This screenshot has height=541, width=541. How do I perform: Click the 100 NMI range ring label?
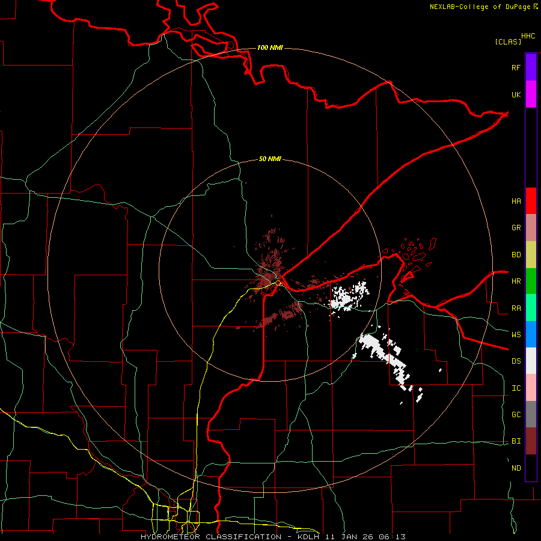click(x=270, y=47)
